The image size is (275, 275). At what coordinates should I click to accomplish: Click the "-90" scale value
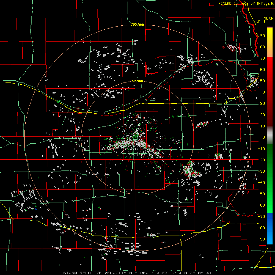coord(261,239)
